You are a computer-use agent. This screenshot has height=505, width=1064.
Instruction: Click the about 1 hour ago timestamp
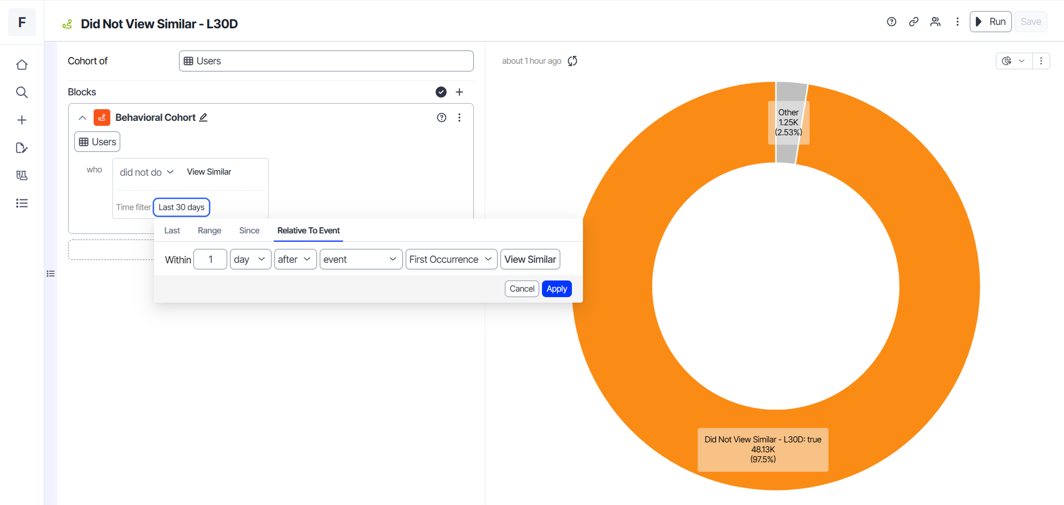tap(531, 61)
